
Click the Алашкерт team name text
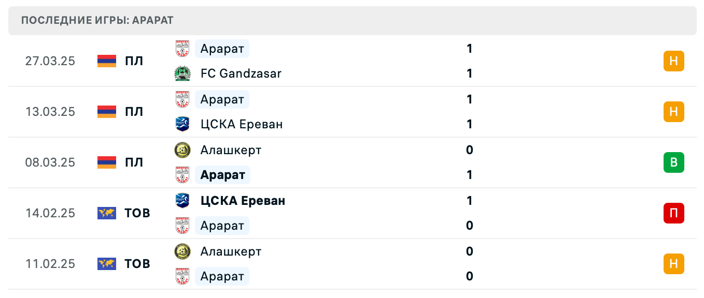click(231, 150)
